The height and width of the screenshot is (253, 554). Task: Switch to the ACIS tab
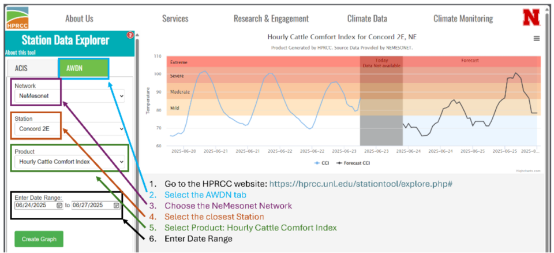pos(23,68)
